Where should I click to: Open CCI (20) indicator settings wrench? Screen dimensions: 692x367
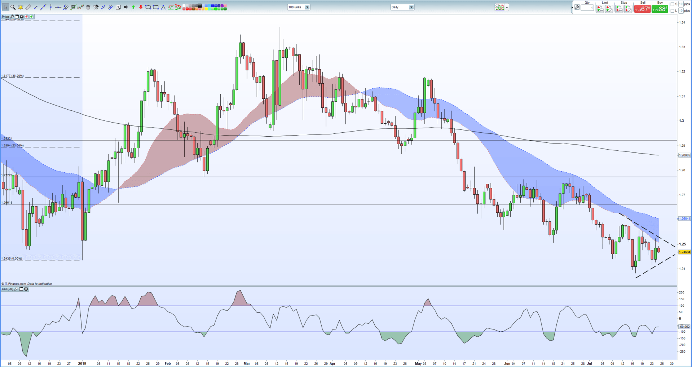16,289
